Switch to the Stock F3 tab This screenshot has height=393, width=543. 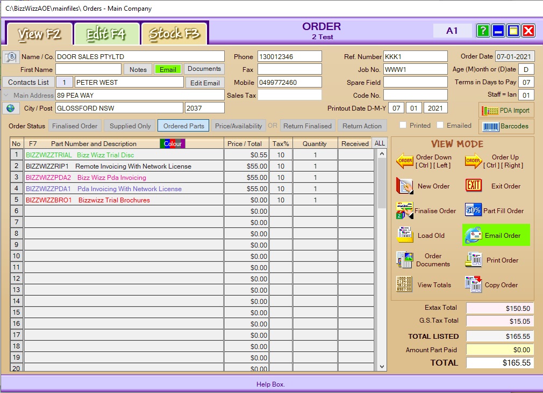pos(174,34)
